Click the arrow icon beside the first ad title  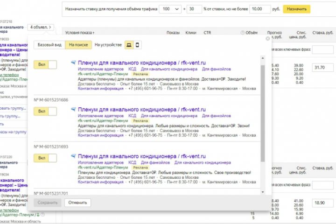pyautogui.click(x=74, y=63)
